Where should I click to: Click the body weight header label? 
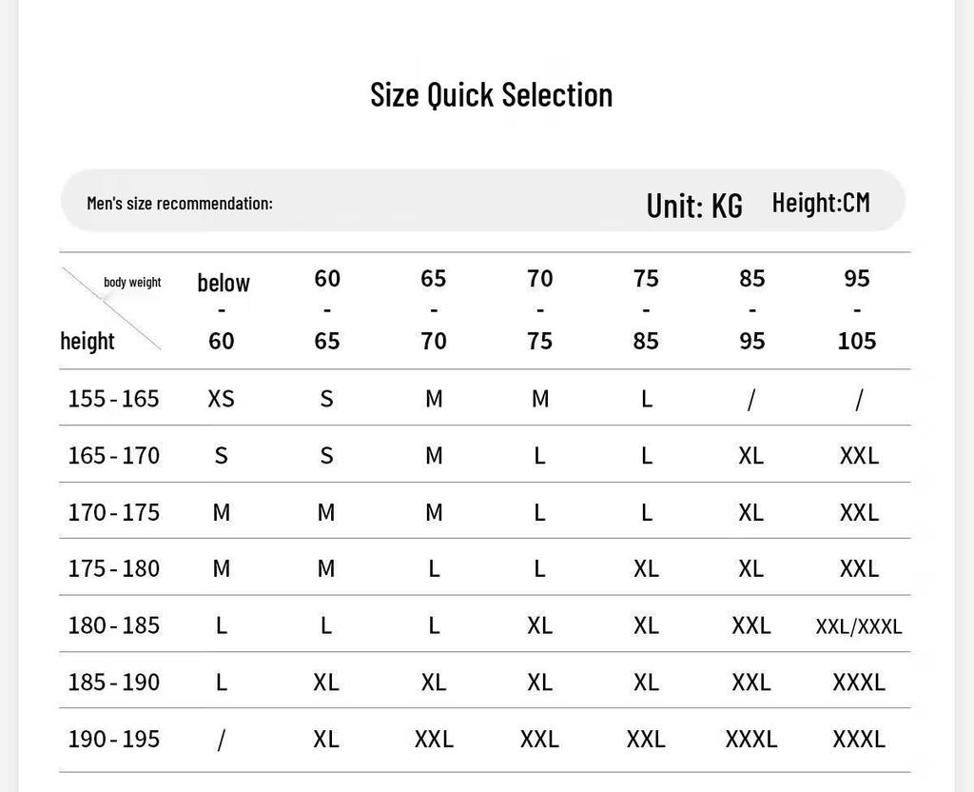click(132, 282)
